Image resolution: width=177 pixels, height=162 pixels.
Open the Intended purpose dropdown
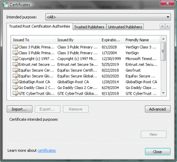(x=108, y=17)
